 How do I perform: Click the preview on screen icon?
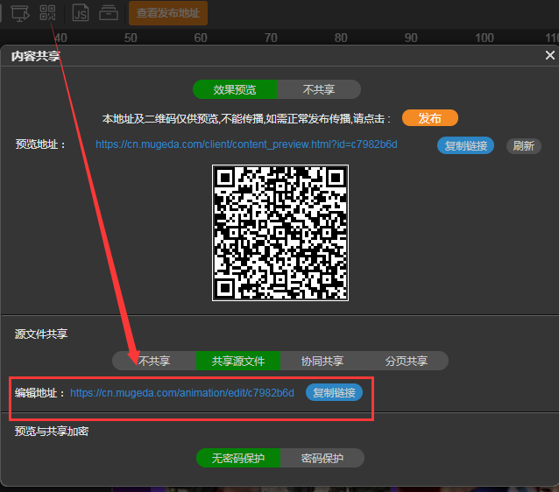tap(20, 13)
